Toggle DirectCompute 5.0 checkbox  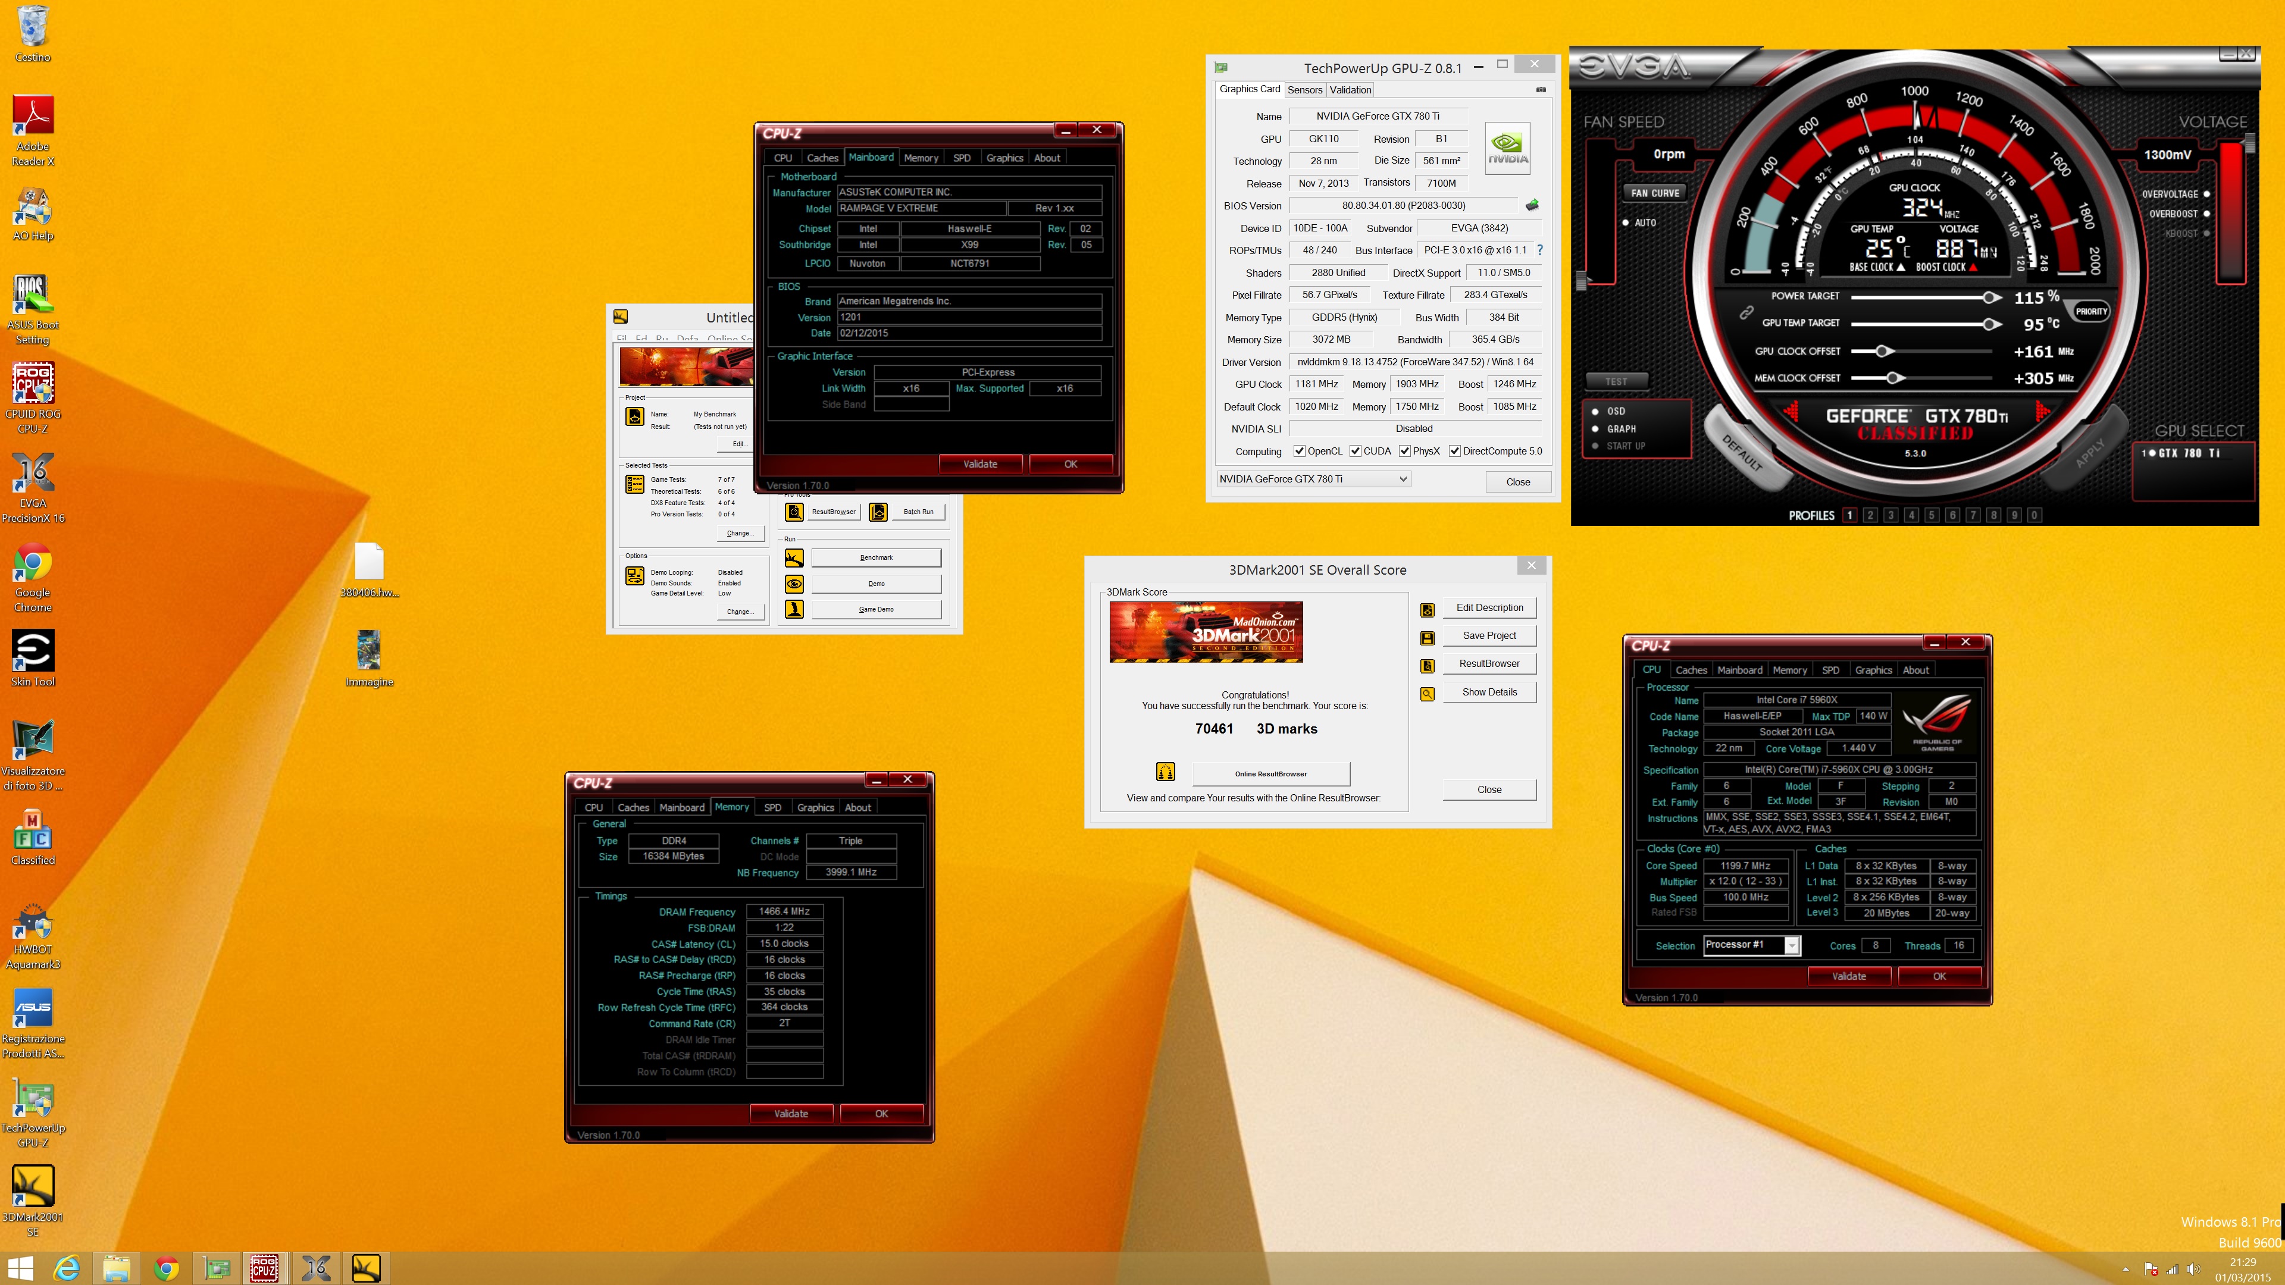pos(1454,452)
